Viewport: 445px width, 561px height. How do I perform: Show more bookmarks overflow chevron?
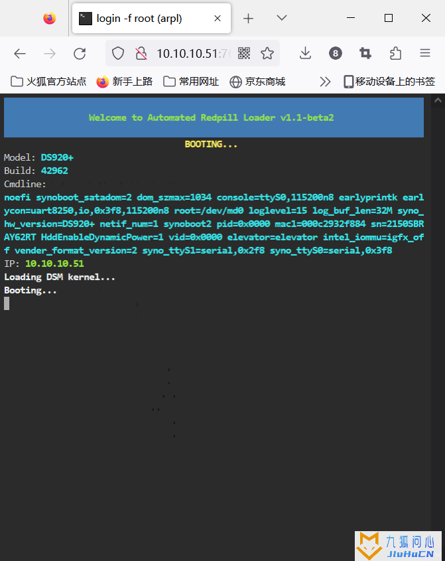pos(325,82)
